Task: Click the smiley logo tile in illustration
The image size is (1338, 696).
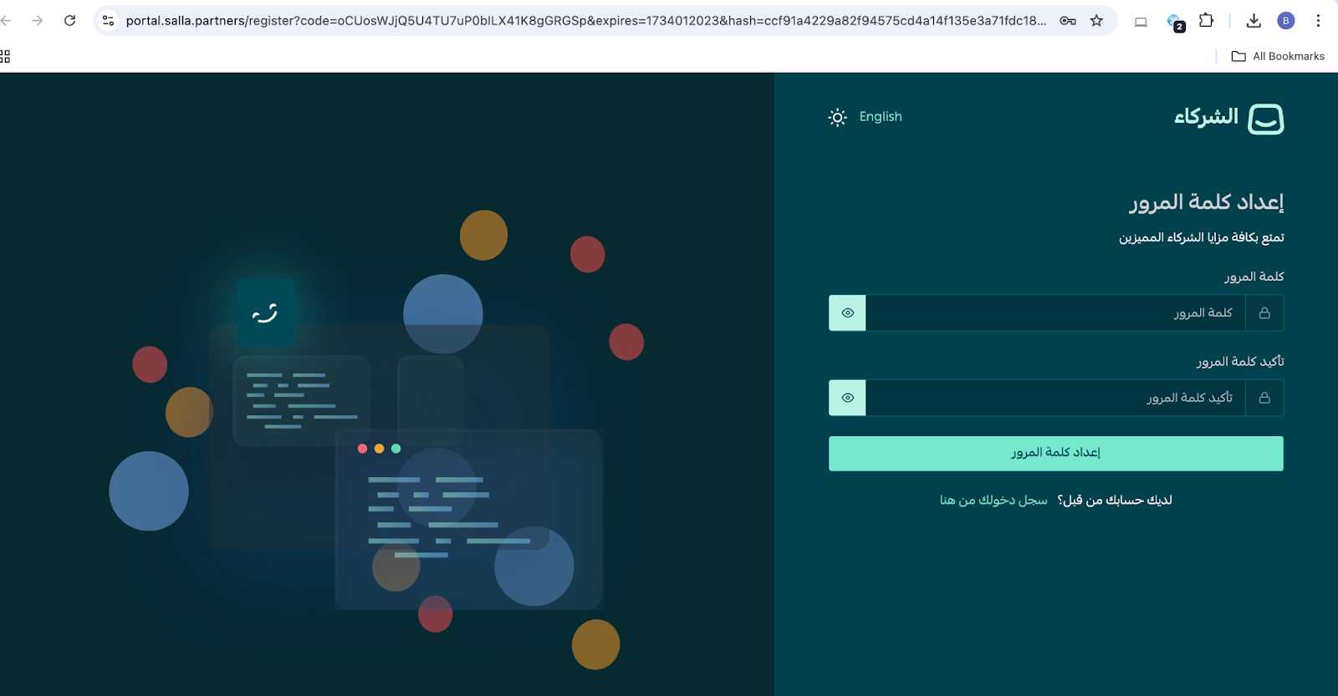Action: (265, 313)
